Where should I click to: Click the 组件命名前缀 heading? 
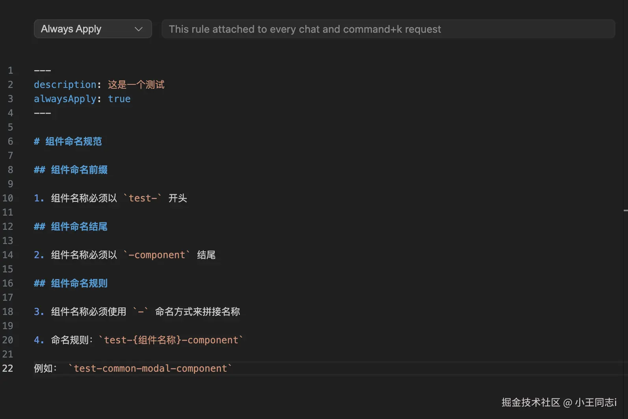[x=79, y=170]
